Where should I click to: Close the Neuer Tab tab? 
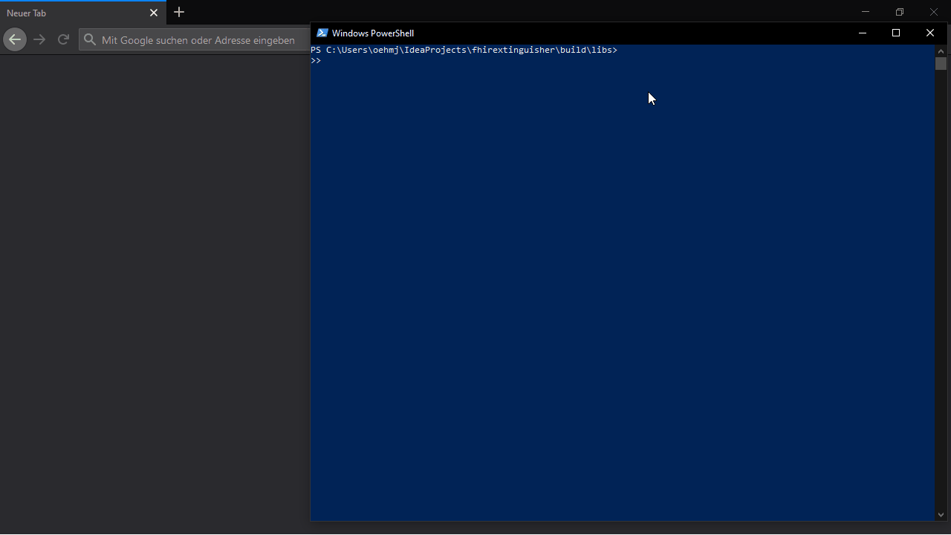[154, 13]
